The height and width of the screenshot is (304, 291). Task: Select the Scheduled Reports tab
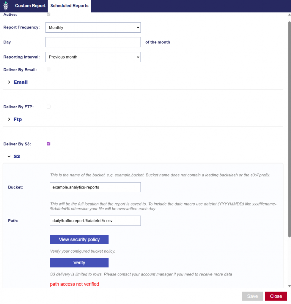(x=69, y=6)
